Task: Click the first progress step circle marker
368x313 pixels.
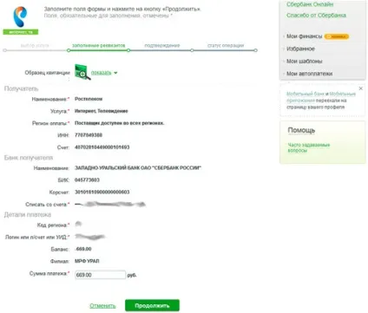Action: [4, 50]
